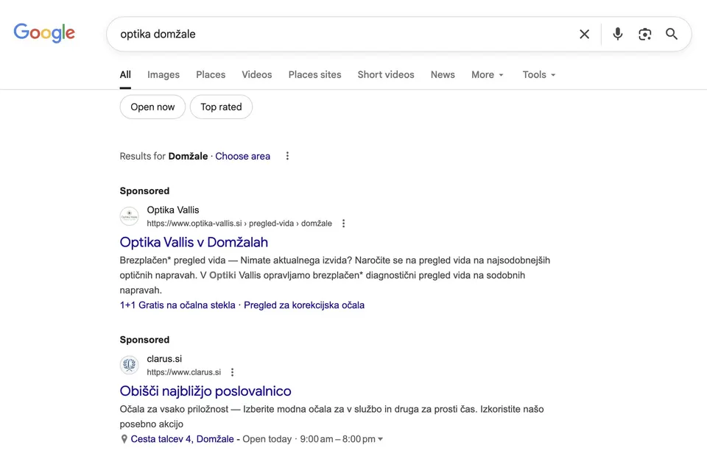Expand the opening hours 9:00 am – 8:00 pm

click(x=341, y=439)
